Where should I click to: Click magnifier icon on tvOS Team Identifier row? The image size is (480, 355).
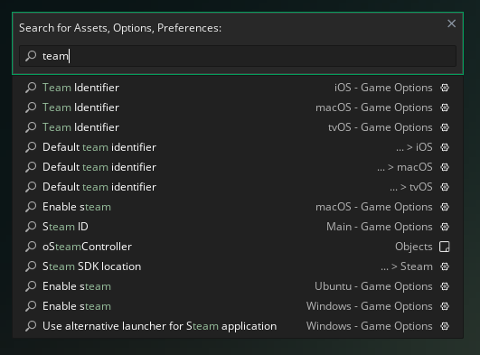tap(31, 127)
